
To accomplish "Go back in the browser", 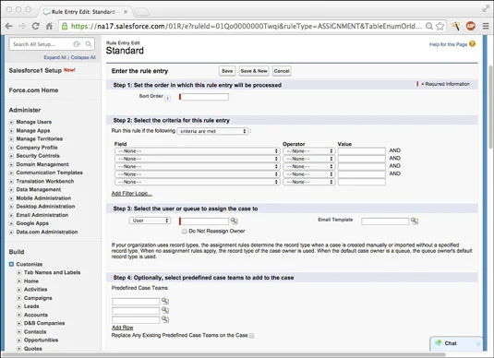I will [x=9, y=26].
